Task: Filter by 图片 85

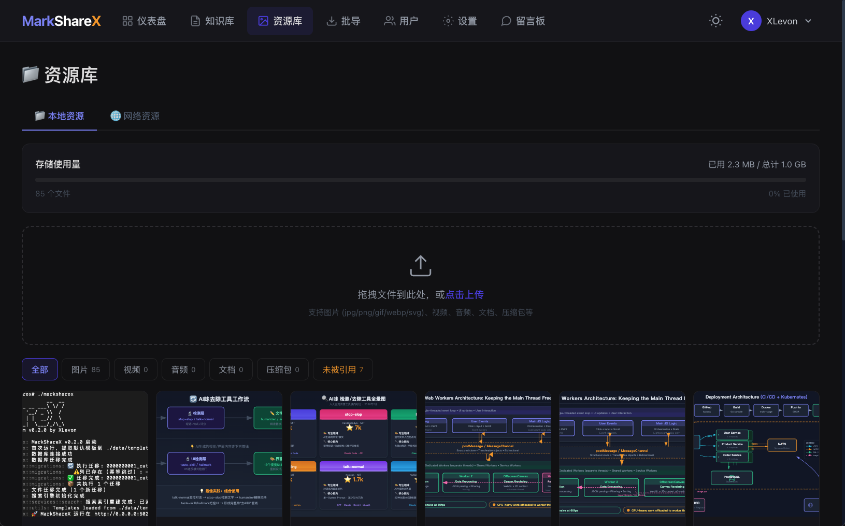Action: pyautogui.click(x=85, y=369)
